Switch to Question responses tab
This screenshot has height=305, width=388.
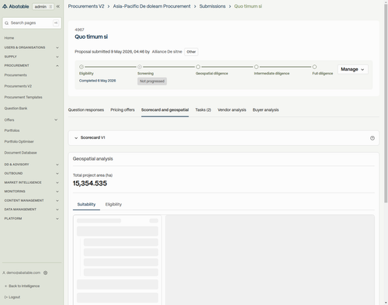point(86,110)
